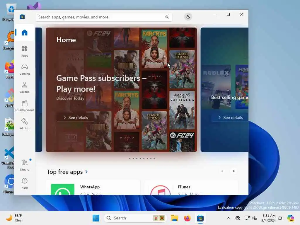Screen dimensions: 300x225
Task: Select the Notepad++ desktop icon
Action: click(x=9, y=127)
